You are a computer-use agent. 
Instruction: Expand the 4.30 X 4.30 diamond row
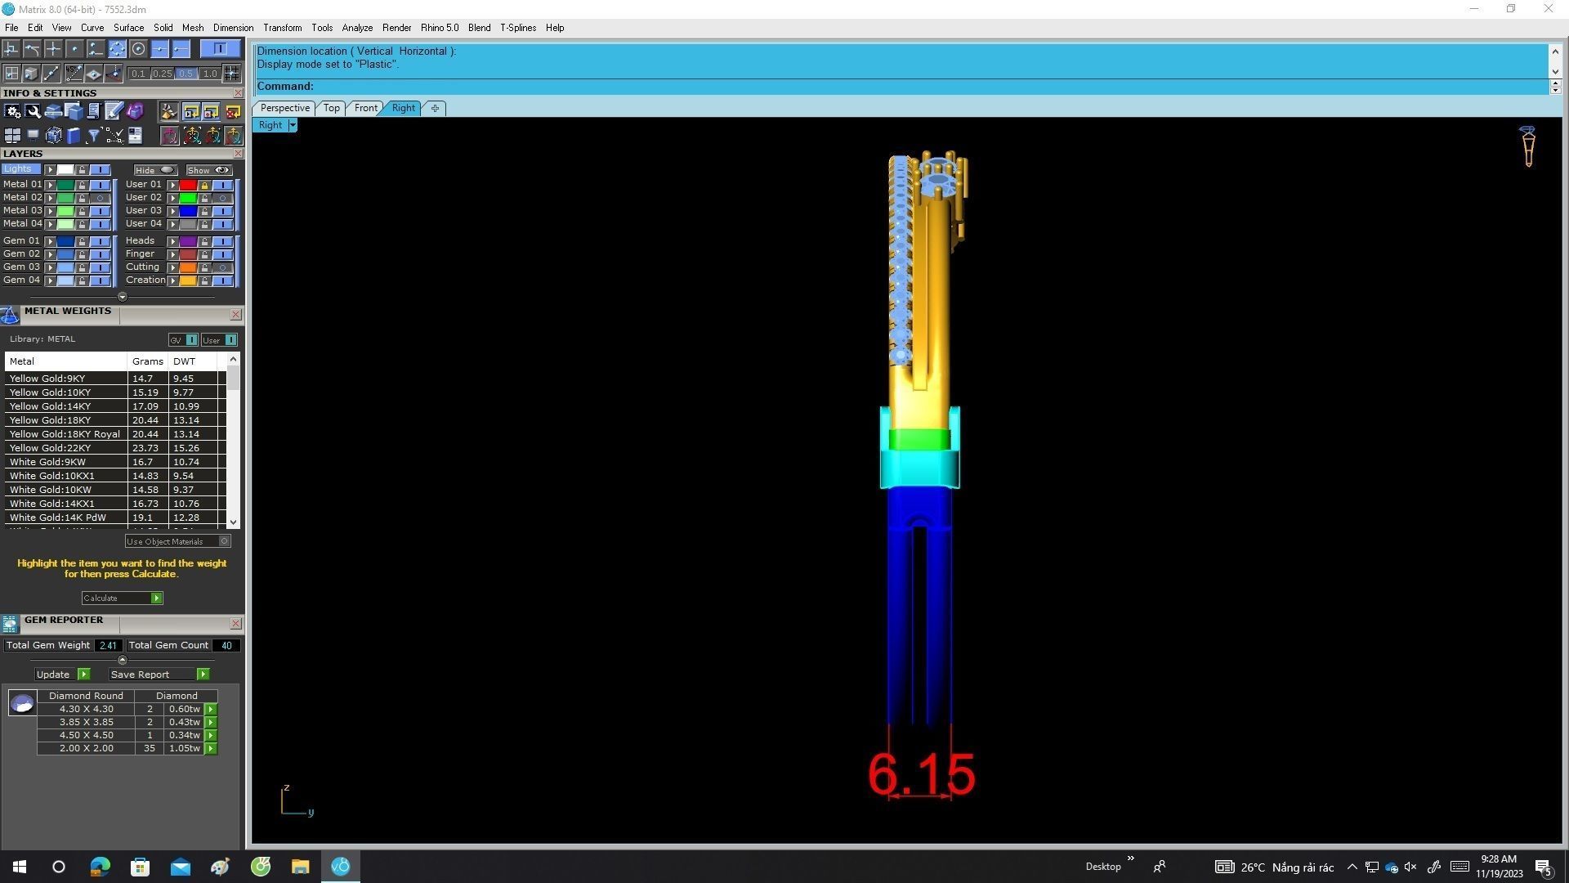211,710
